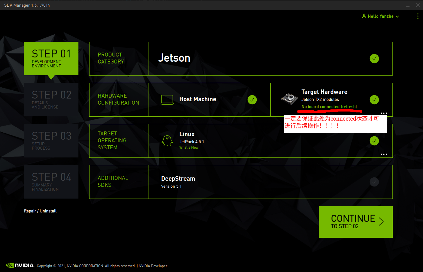This screenshot has width=423, height=272.
Task: Toggle the Target Hardware checkmark
Action: click(374, 100)
